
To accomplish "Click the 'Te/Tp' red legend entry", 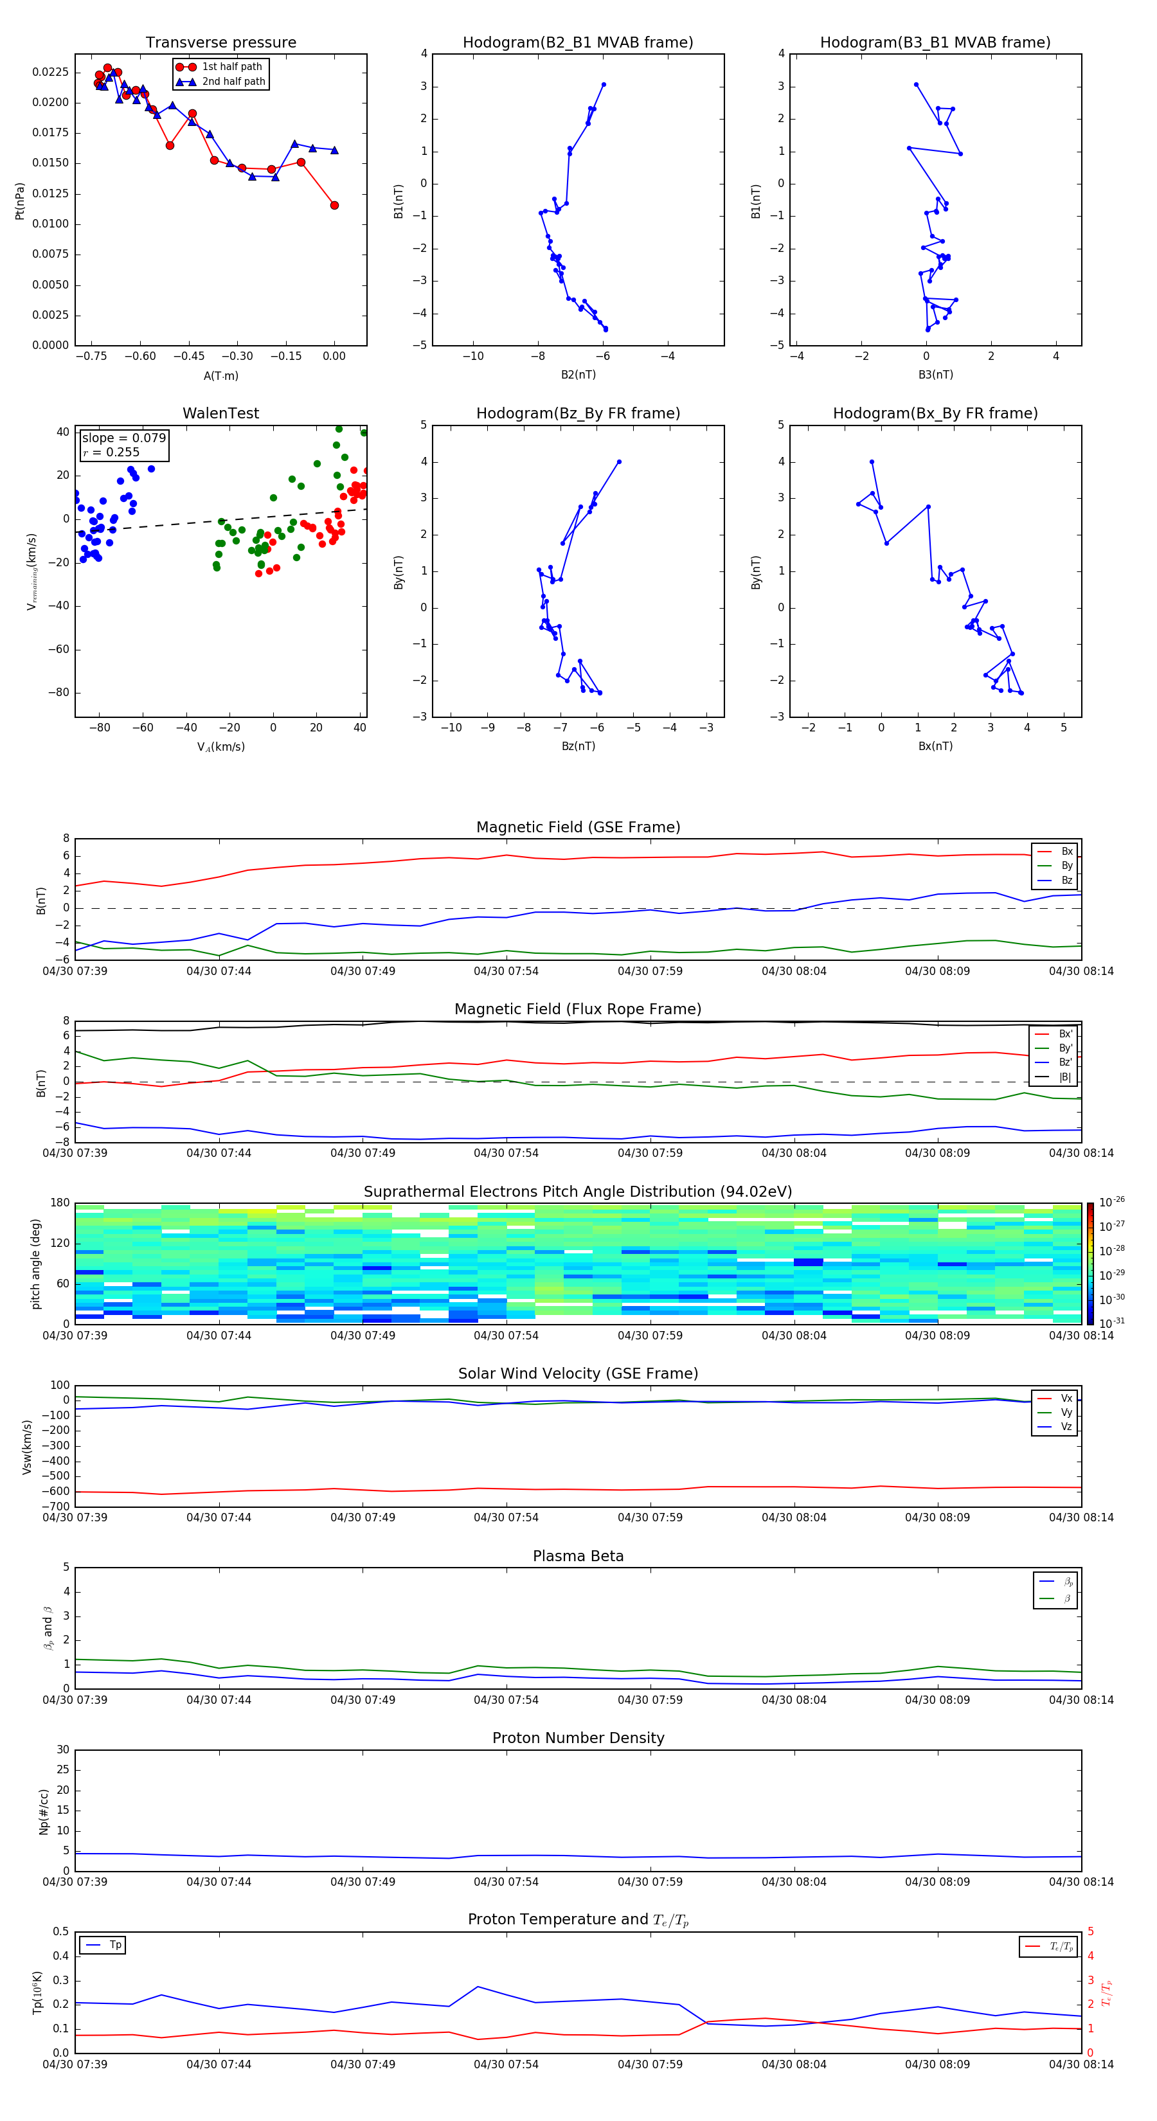I will point(1050,1946).
